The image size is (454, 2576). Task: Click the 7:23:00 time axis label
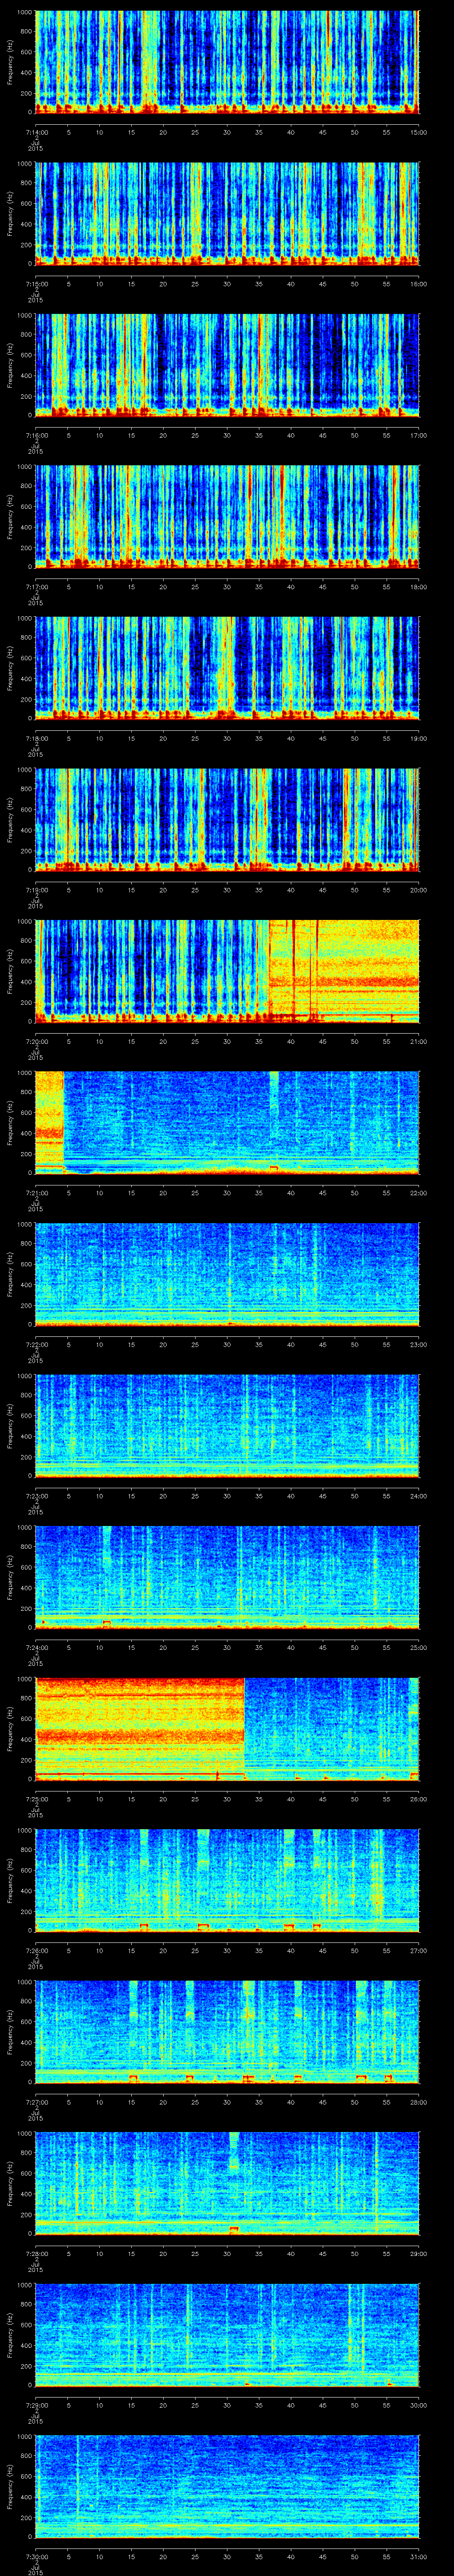click(37, 1496)
